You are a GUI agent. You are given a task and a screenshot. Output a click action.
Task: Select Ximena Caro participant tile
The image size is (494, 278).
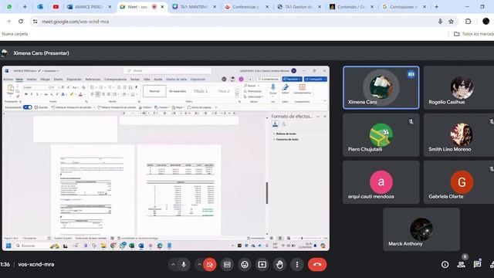[381, 87]
